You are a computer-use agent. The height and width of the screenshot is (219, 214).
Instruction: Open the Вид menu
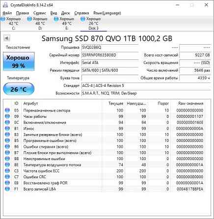pyautogui.click(x=53, y=13)
